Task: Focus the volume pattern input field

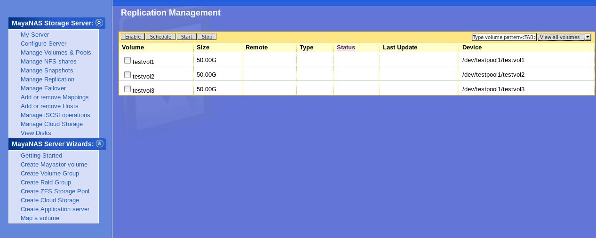Action: [504, 37]
